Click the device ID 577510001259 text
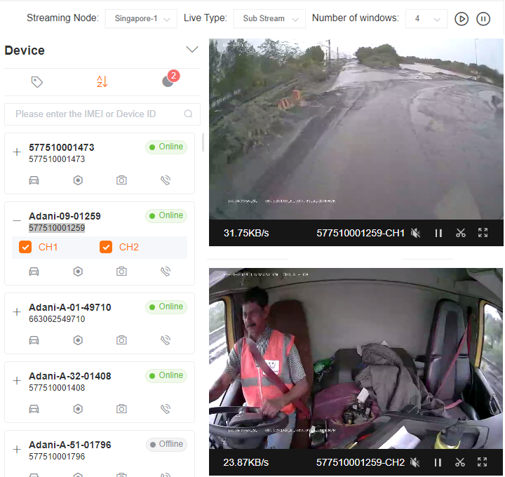The image size is (505, 477). point(57,228)
